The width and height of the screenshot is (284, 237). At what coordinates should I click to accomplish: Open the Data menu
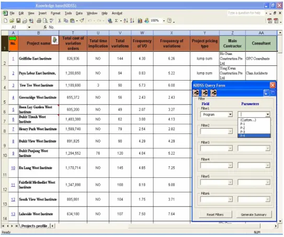pyautogui.click(x=79, y=13)
